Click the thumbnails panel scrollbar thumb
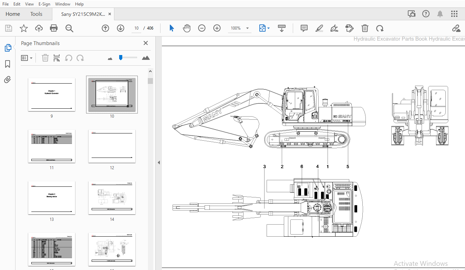 point(150,81)
